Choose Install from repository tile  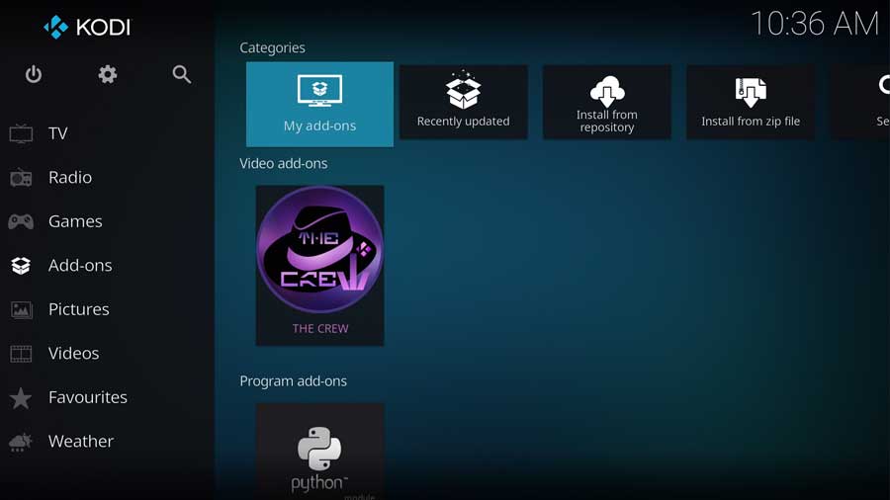pos(607,102)
